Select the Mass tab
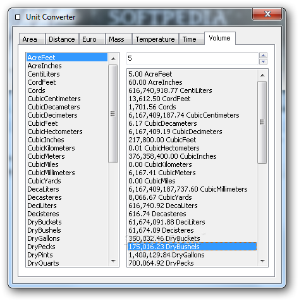Viewport: 299px width, 301px height. tap(119, 39)
